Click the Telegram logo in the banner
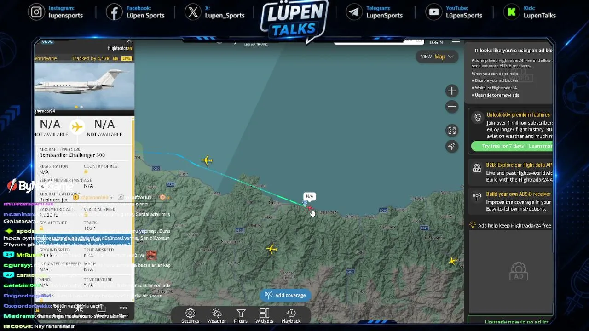Viewport: 589px width, 331px height. [354, 12]
